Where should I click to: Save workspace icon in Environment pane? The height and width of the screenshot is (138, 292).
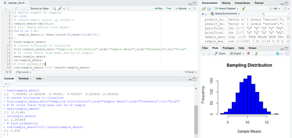pyautogui.click(x=209, y=8)
